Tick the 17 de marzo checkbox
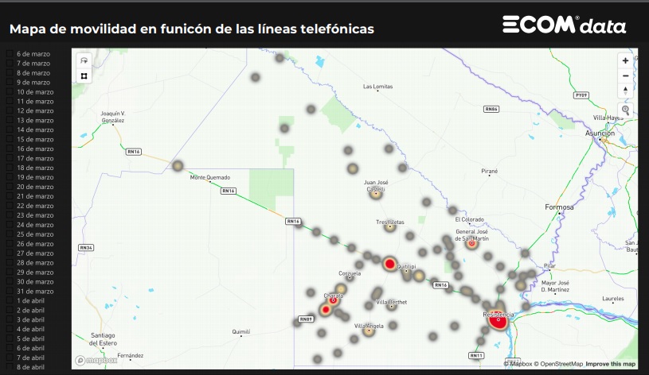 tap(10, 158)
